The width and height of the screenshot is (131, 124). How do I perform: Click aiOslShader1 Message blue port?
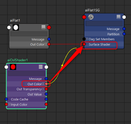coord(46,79)
